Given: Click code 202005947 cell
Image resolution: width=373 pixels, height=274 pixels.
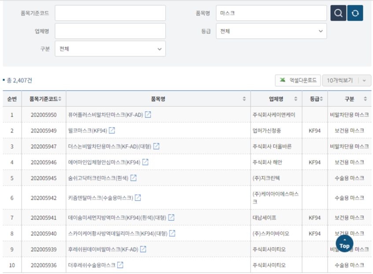Looking at the screenshot, I should pyautogui.click(x=44, y=146).
